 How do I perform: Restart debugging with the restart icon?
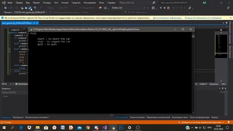(168, 8)
